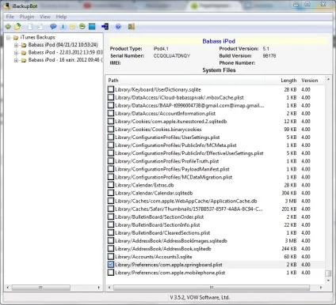
Task: Expand the Babass iPod 04/21/12 backup node
Action: pos(17,45)
